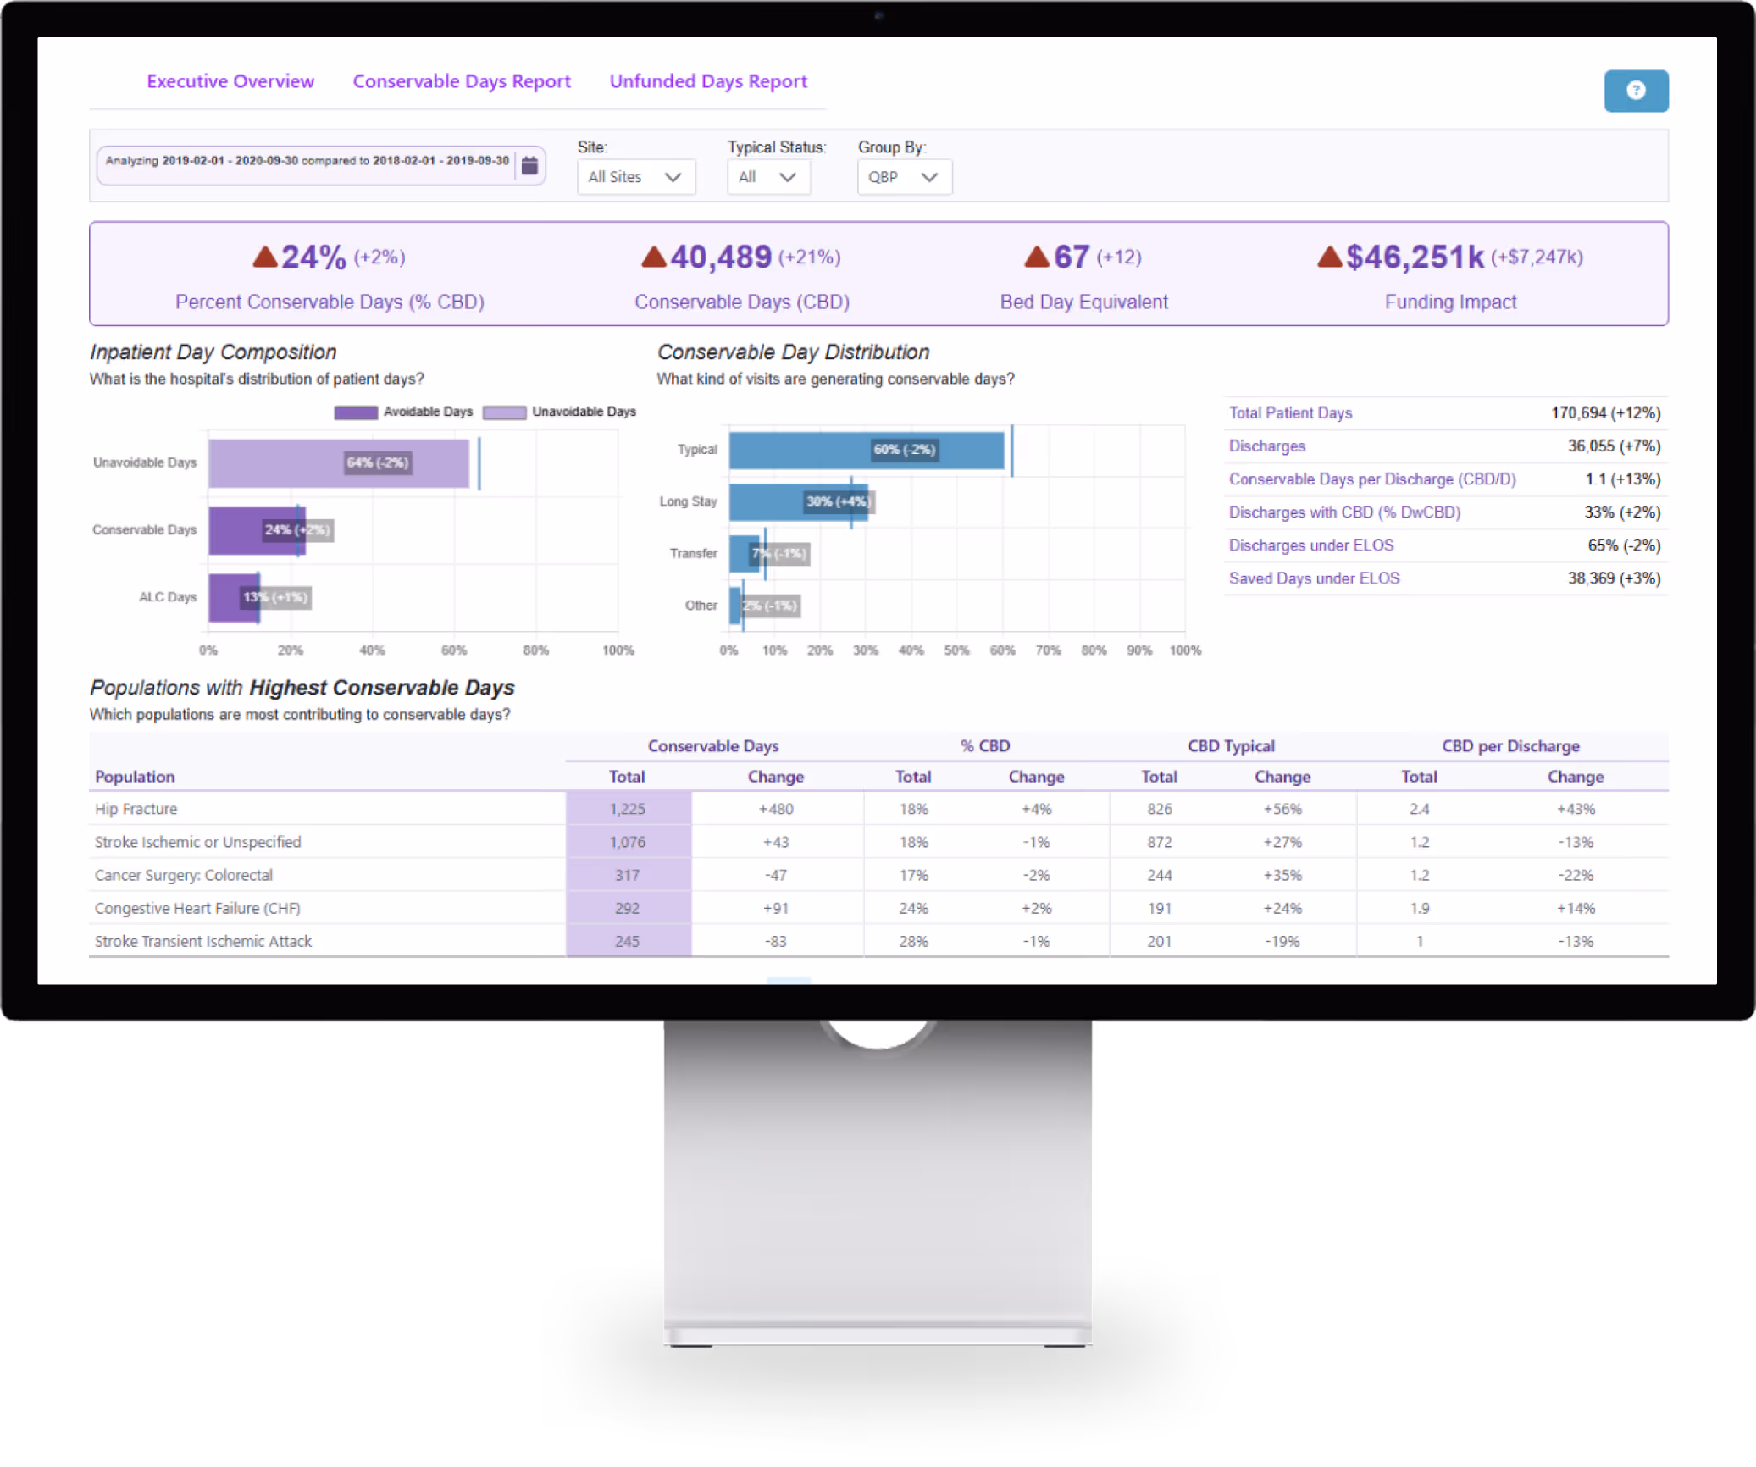Select the Long Stay 30% bar
This screenshot has height=1467, width=1756.
pyautogui.click(x=798, y=501)
